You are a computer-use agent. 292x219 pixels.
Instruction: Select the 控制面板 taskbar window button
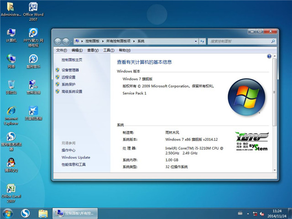click(75, 214)
